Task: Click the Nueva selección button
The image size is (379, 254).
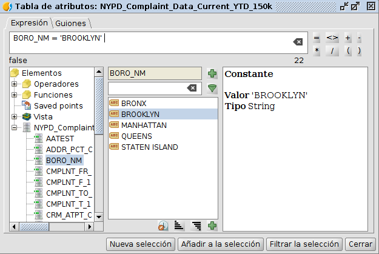Action: click(140, 244)
